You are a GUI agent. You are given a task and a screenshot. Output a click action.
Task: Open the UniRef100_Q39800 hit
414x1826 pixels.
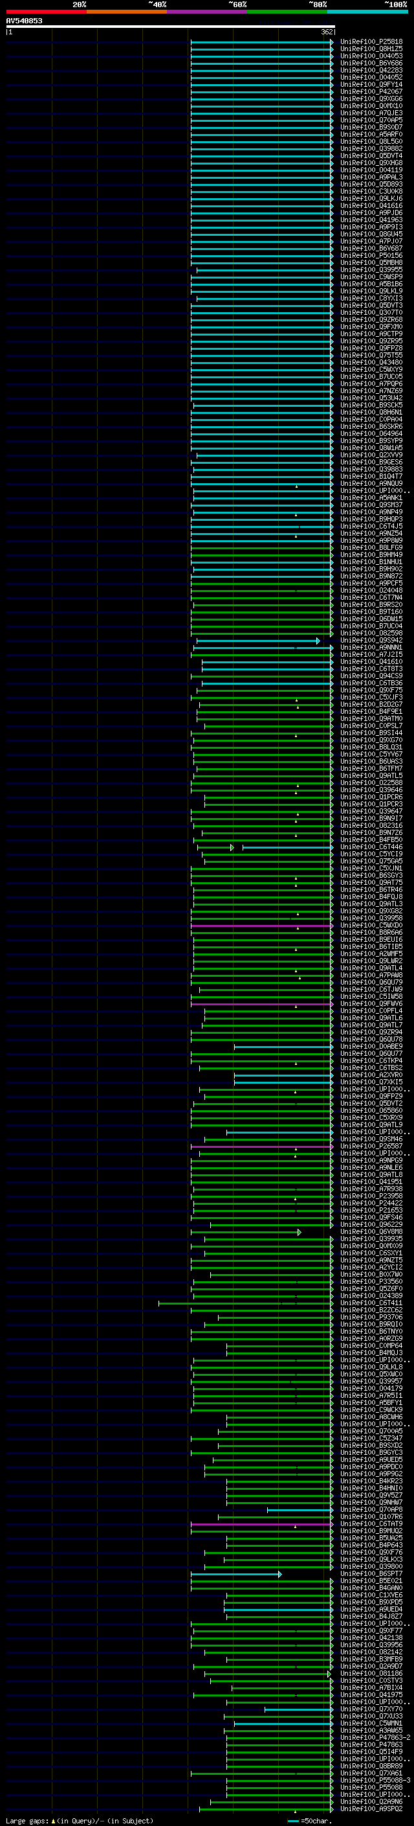pos(371,1568)
